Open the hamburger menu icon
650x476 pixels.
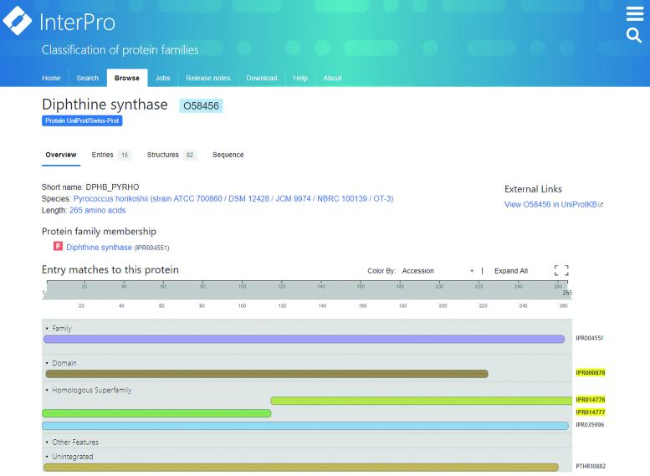click(635, 14)
